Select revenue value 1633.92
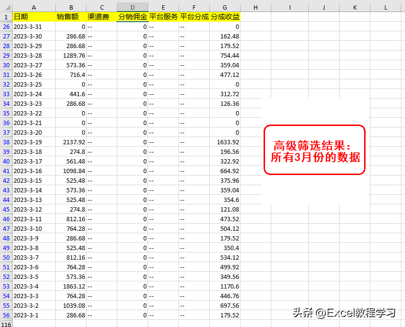The width and height of the screenshot is (405, 327). (225, 142)
